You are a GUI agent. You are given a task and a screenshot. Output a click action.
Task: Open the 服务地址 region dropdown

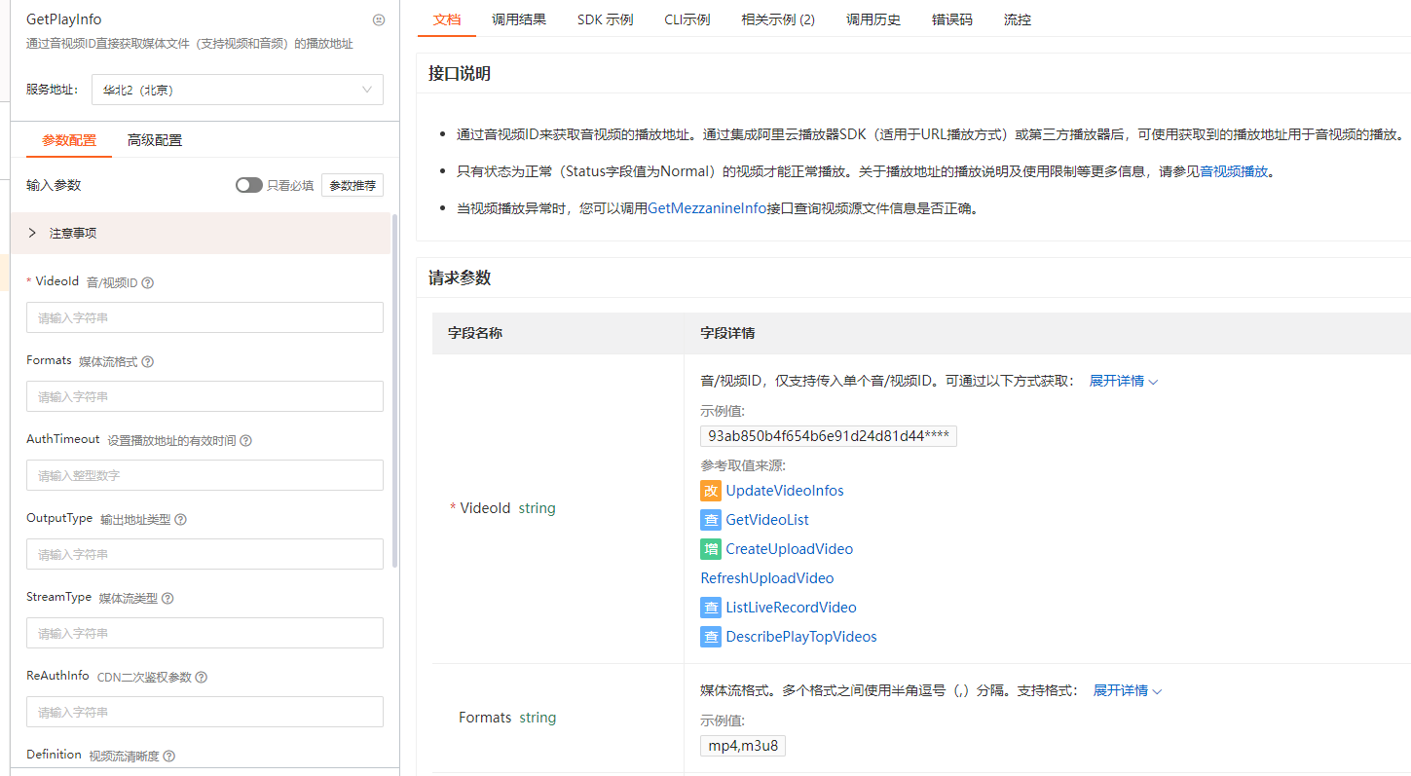click(x=238, y=90)
